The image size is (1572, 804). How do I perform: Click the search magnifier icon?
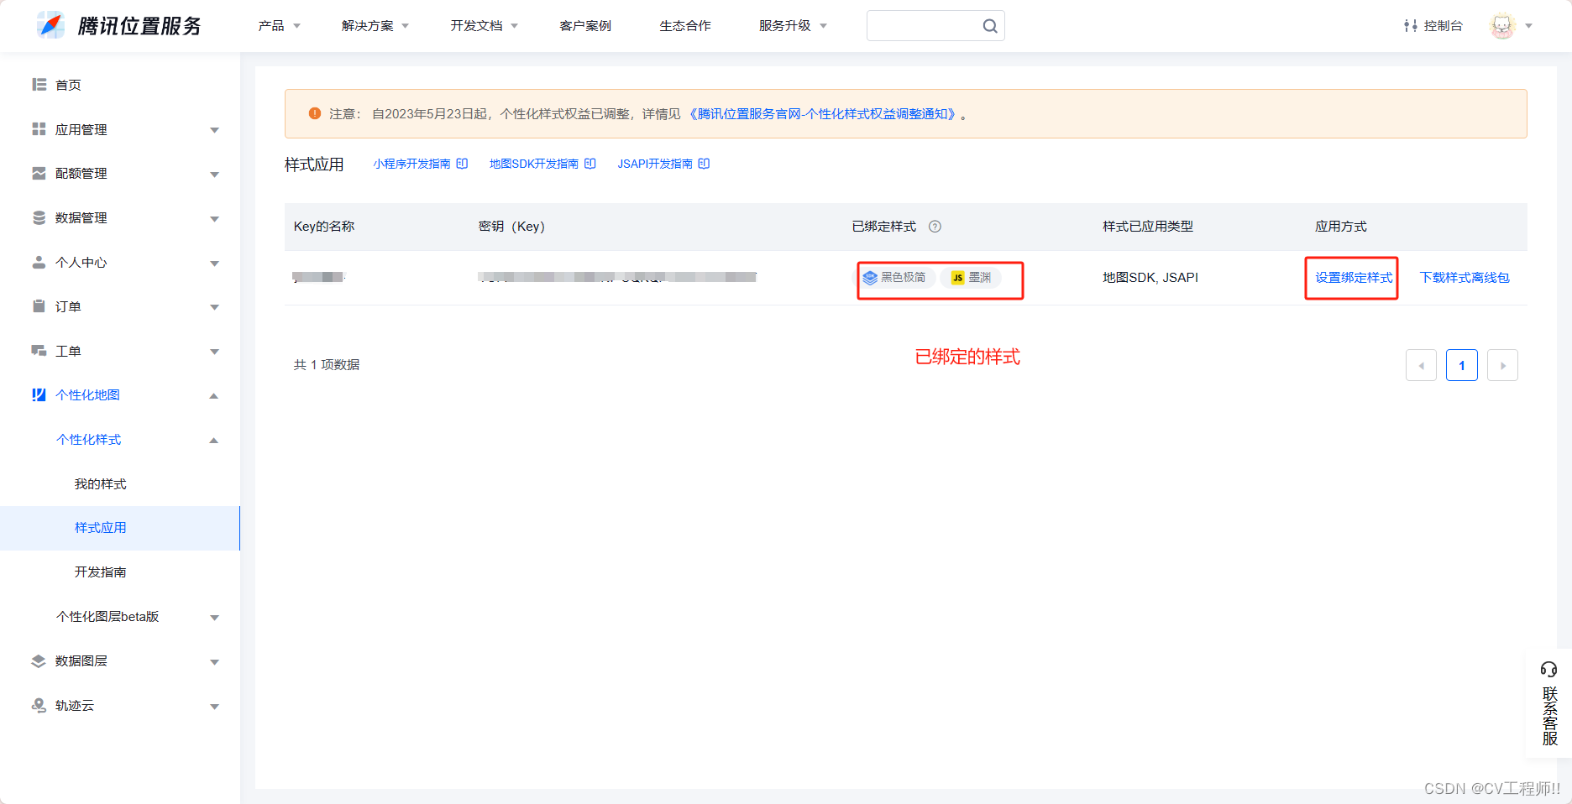pos(990,26)
